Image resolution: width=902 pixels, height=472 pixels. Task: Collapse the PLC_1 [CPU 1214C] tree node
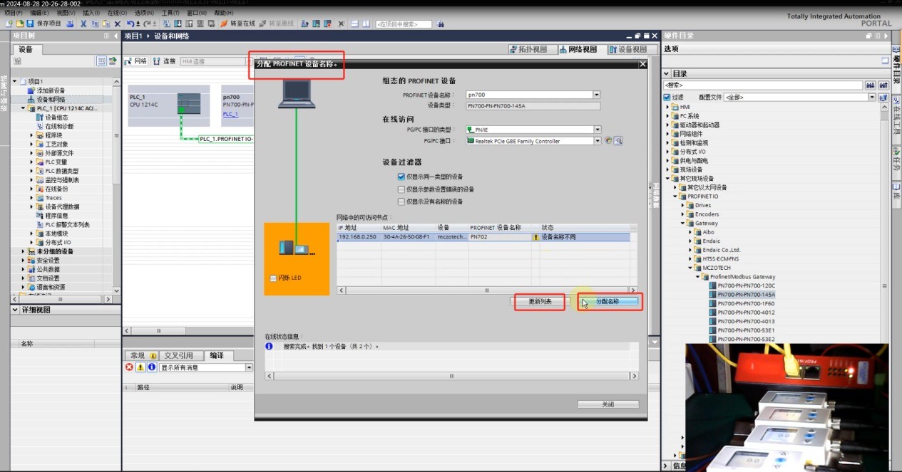pos(23,108)
